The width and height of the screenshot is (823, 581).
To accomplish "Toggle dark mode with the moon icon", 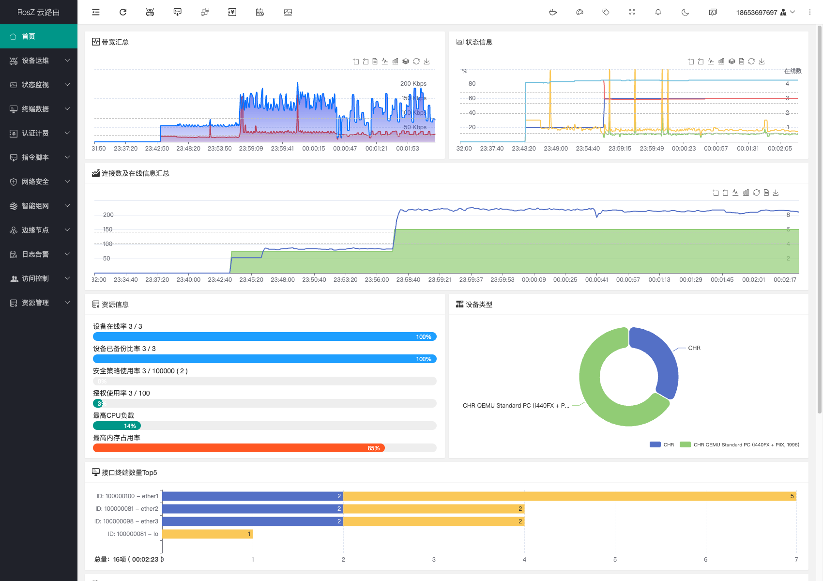I will (685, 12).
